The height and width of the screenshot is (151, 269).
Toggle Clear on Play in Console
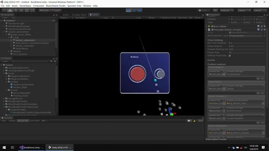(x=23, y=121)
